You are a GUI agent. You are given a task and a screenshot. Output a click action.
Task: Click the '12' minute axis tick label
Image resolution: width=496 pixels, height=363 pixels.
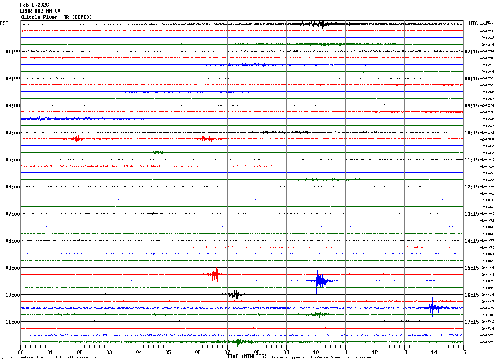point(375,352)
